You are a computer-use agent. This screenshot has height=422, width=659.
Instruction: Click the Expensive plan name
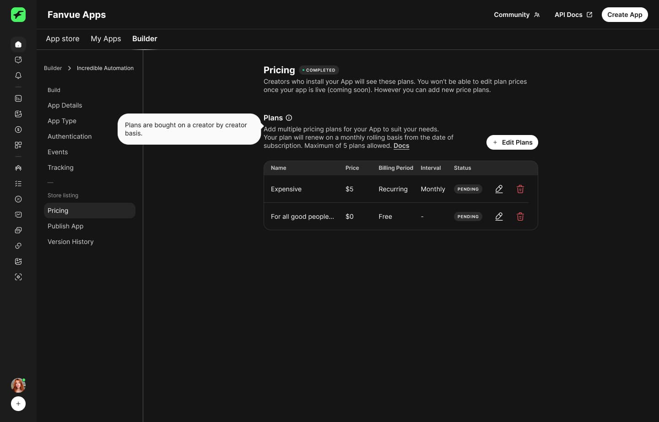point(286,189)
